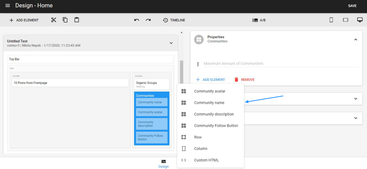
Task: Redo the last action
Action: [x=148, y=20]
